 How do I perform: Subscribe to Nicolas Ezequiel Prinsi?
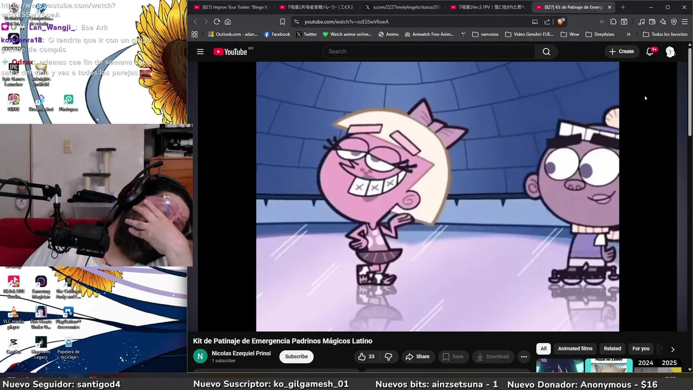point(296,356)
